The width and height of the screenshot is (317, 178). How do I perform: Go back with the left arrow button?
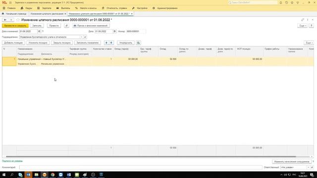5,20
